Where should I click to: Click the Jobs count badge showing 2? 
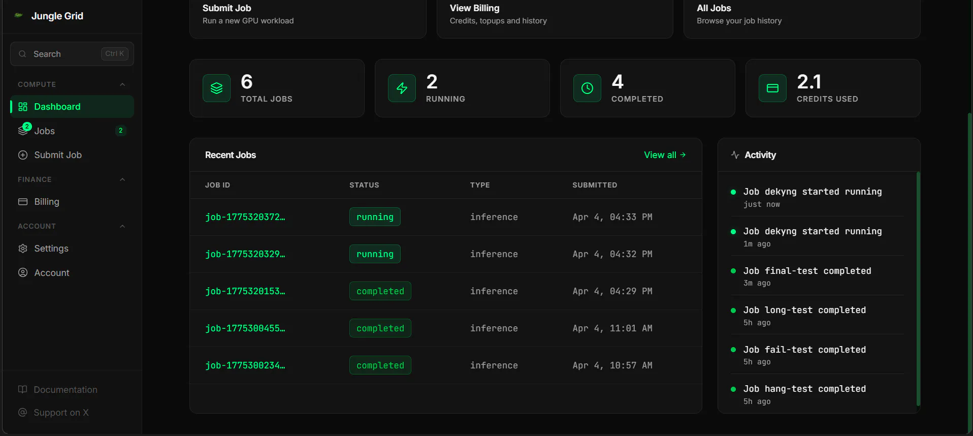click(x=121, y=131)
